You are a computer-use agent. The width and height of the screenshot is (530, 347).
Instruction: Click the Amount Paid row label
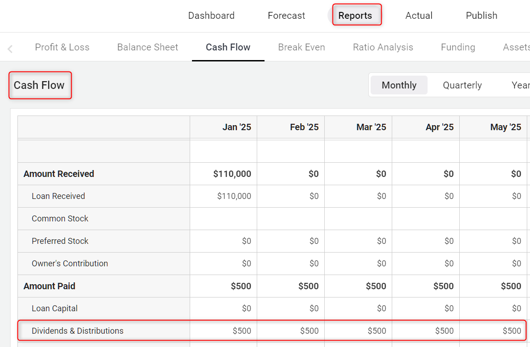click(x=49, y=286)
